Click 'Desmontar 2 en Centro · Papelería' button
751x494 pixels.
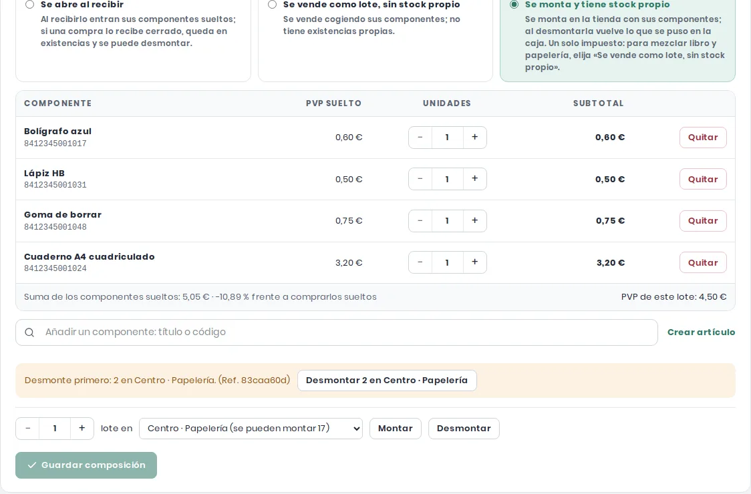[387, 381]
